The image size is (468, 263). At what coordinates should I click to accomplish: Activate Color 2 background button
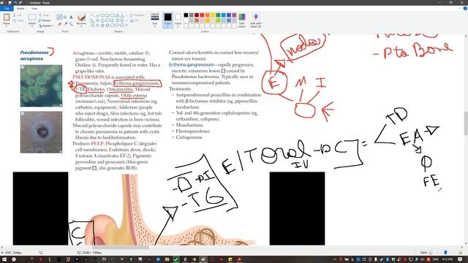pyautogui.click(x=178, y=20)
